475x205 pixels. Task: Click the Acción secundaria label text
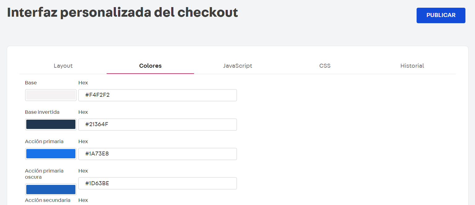pos(48,200)
